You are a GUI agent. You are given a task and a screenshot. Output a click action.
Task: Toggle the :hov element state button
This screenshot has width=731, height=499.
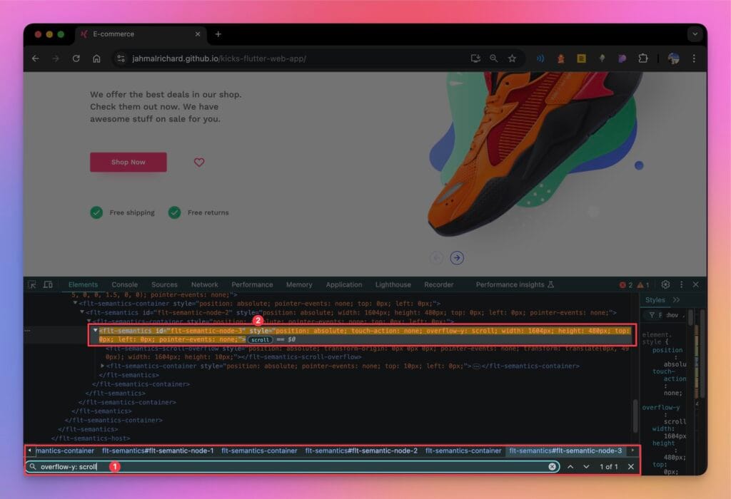click(x=672, y=315)
